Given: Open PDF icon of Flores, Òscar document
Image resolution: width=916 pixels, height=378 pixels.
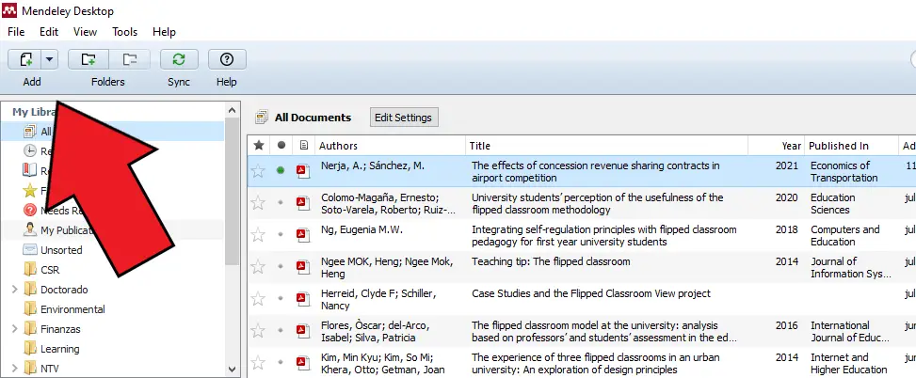Looking at the screenshot, I should pyautogui.click(x=303, y=331).
